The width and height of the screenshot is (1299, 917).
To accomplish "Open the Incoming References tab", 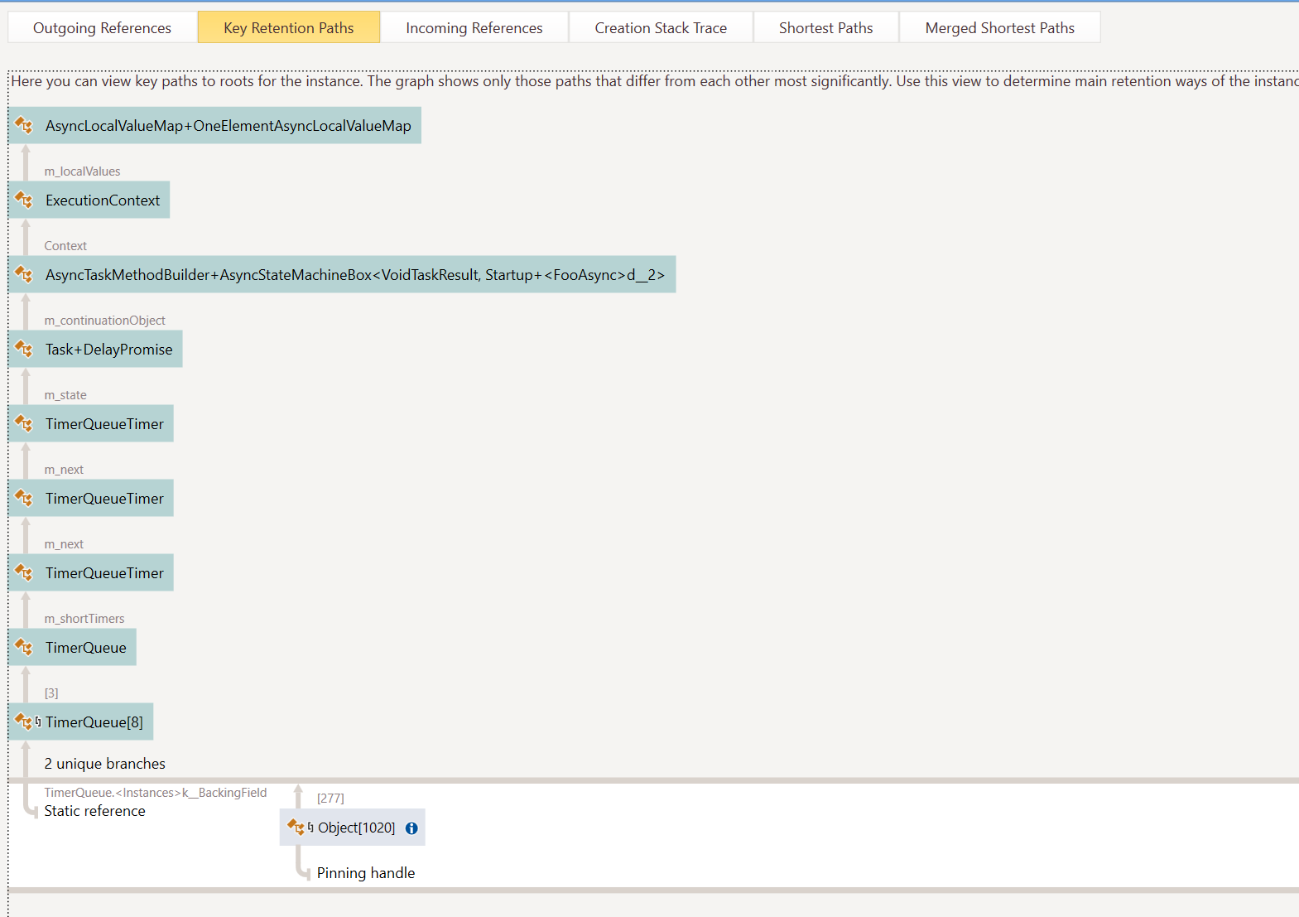I will coord(474,27).
